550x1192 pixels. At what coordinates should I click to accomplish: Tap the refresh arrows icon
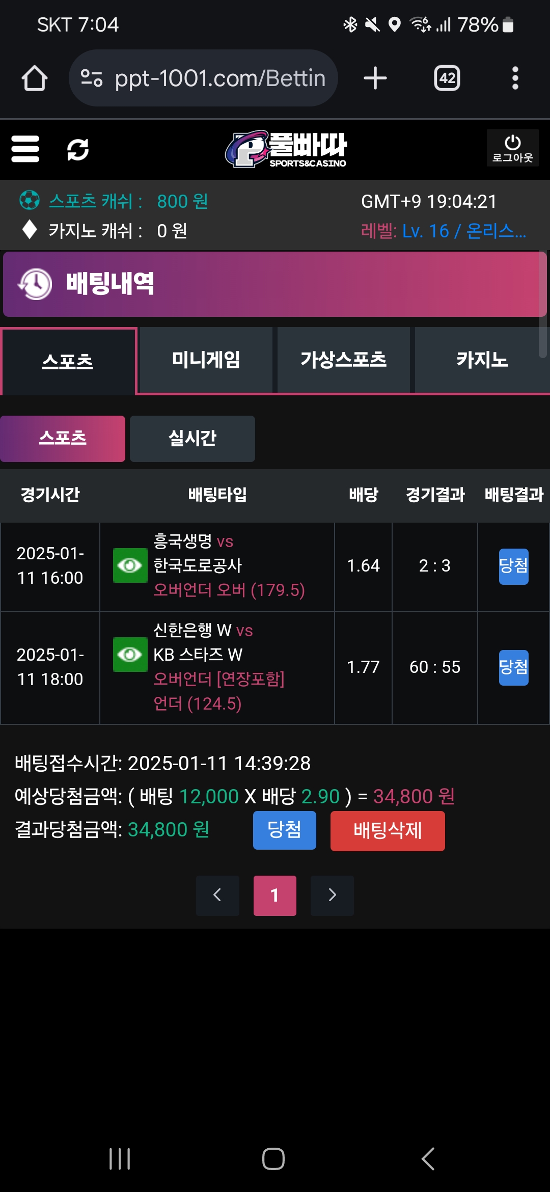78,149
